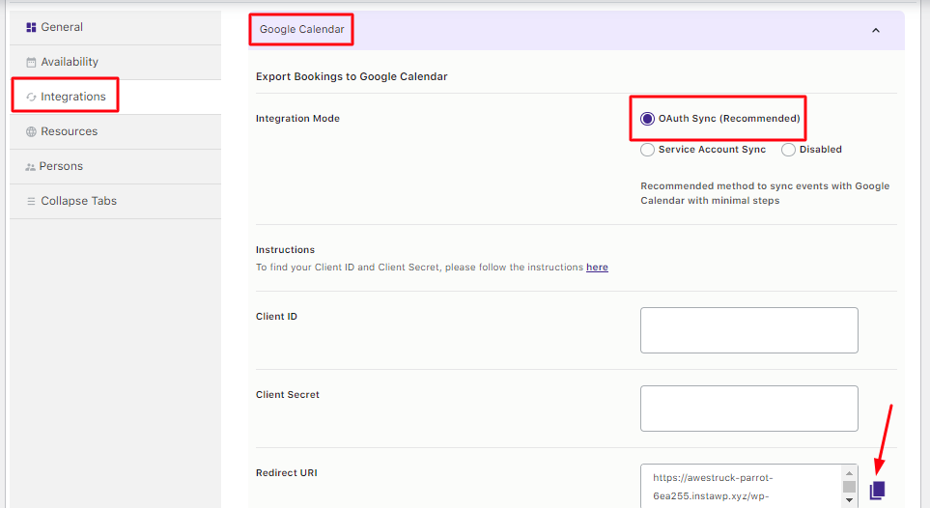This screenshot has height=508, width=930.
Task: Click Collapse Tabs in the sidebar
Action: pyautogui.click(x=115, y=201)
